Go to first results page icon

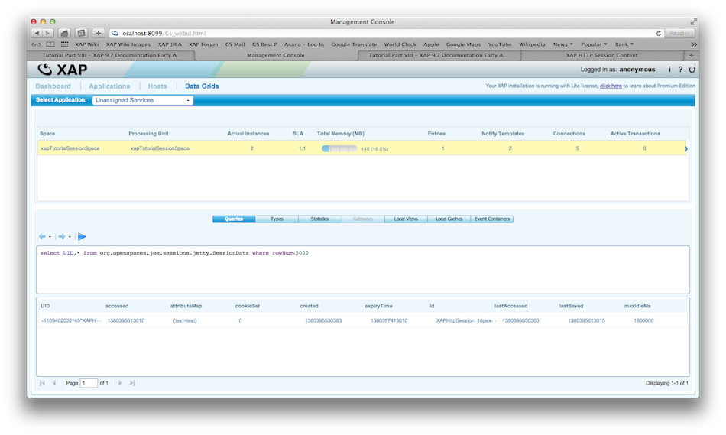42,383
